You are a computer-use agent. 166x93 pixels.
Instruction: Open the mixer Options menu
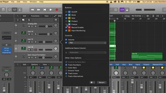[x=36, y=65]
